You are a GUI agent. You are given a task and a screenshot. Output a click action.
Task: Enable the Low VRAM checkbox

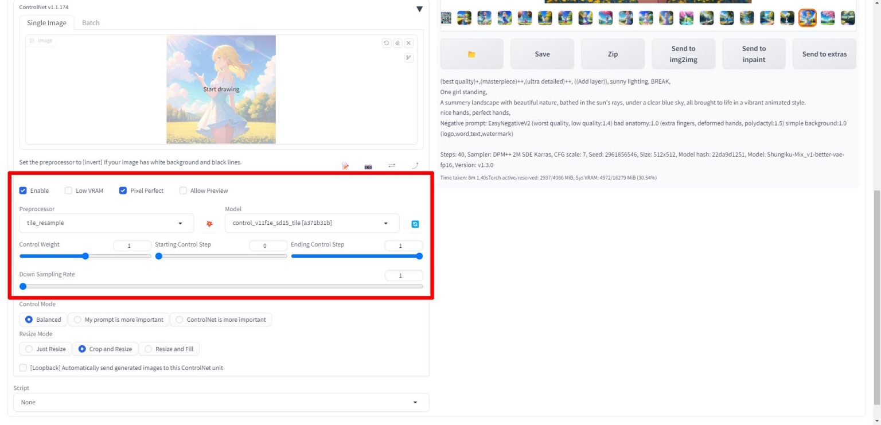[x=69, y=190]
